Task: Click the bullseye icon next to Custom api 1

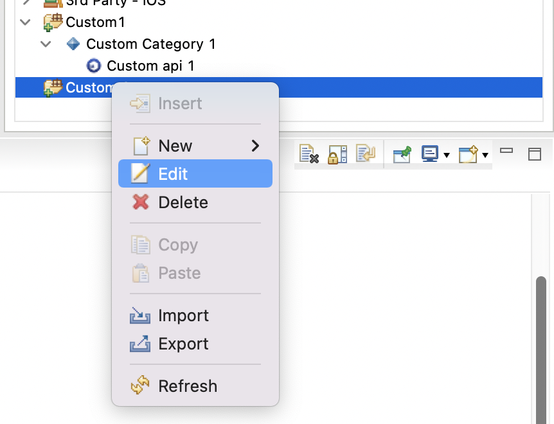Action: tap(94, 66)
